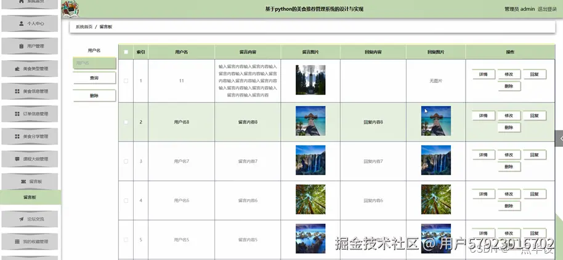Click the 回复内容 column header
Screen dimensions: 563x260
(x=373, y=52)
